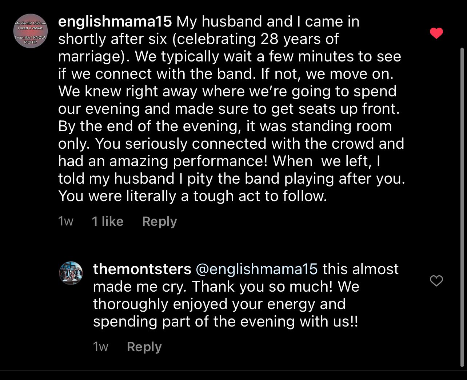Visit the themontsters username link
Image resolution: width=467 pixels, height=380 pixels.
[142, 269]
